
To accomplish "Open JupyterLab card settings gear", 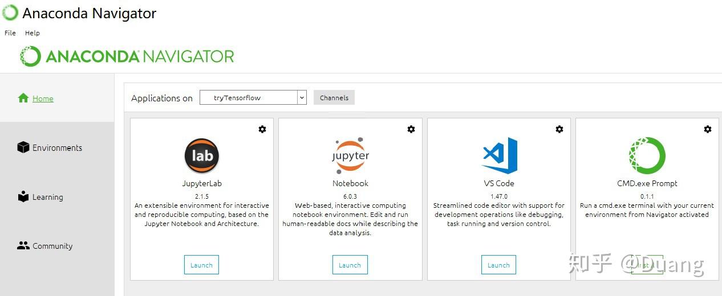I will (x=262, y=129).
